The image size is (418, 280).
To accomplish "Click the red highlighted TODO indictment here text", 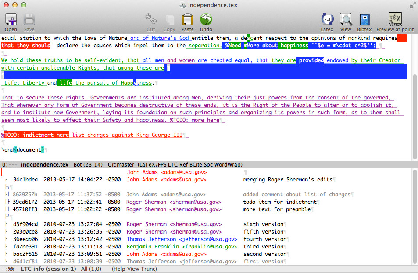I will pyautogui.click(x=36, y=135).
